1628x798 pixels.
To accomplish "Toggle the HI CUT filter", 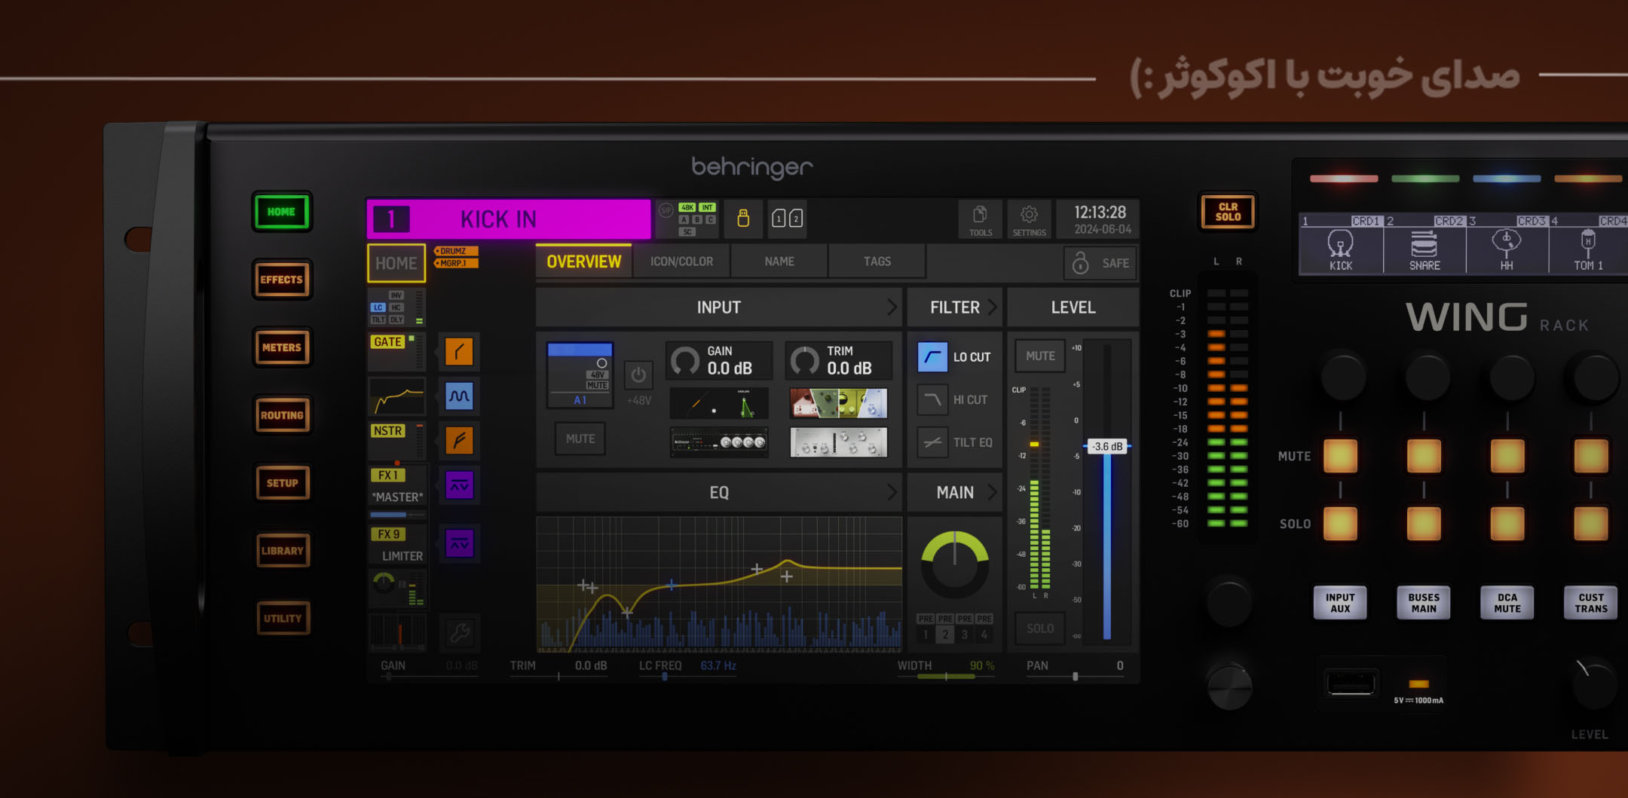I will pos(932,399).
